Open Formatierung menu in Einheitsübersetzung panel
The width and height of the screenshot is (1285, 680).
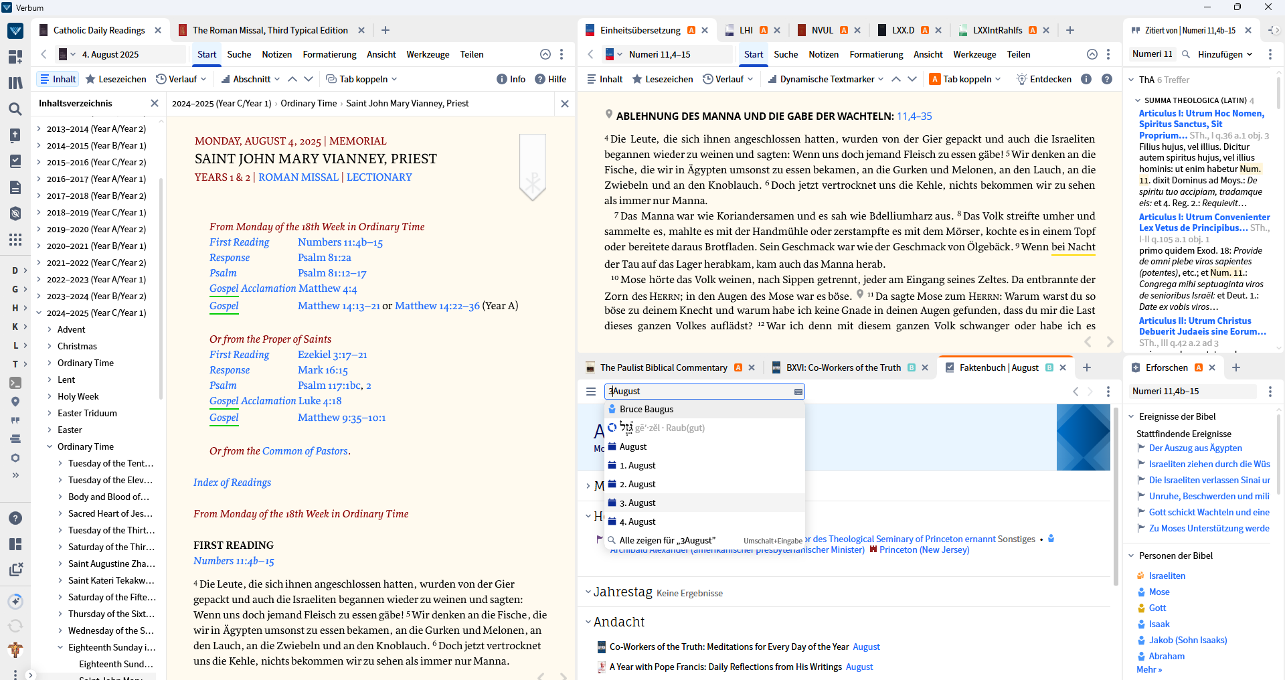pyautogui.click(x=876, y=54)
